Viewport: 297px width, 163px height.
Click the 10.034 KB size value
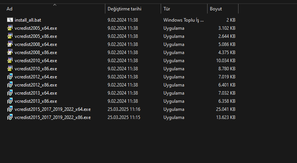(x=226, y=61)
